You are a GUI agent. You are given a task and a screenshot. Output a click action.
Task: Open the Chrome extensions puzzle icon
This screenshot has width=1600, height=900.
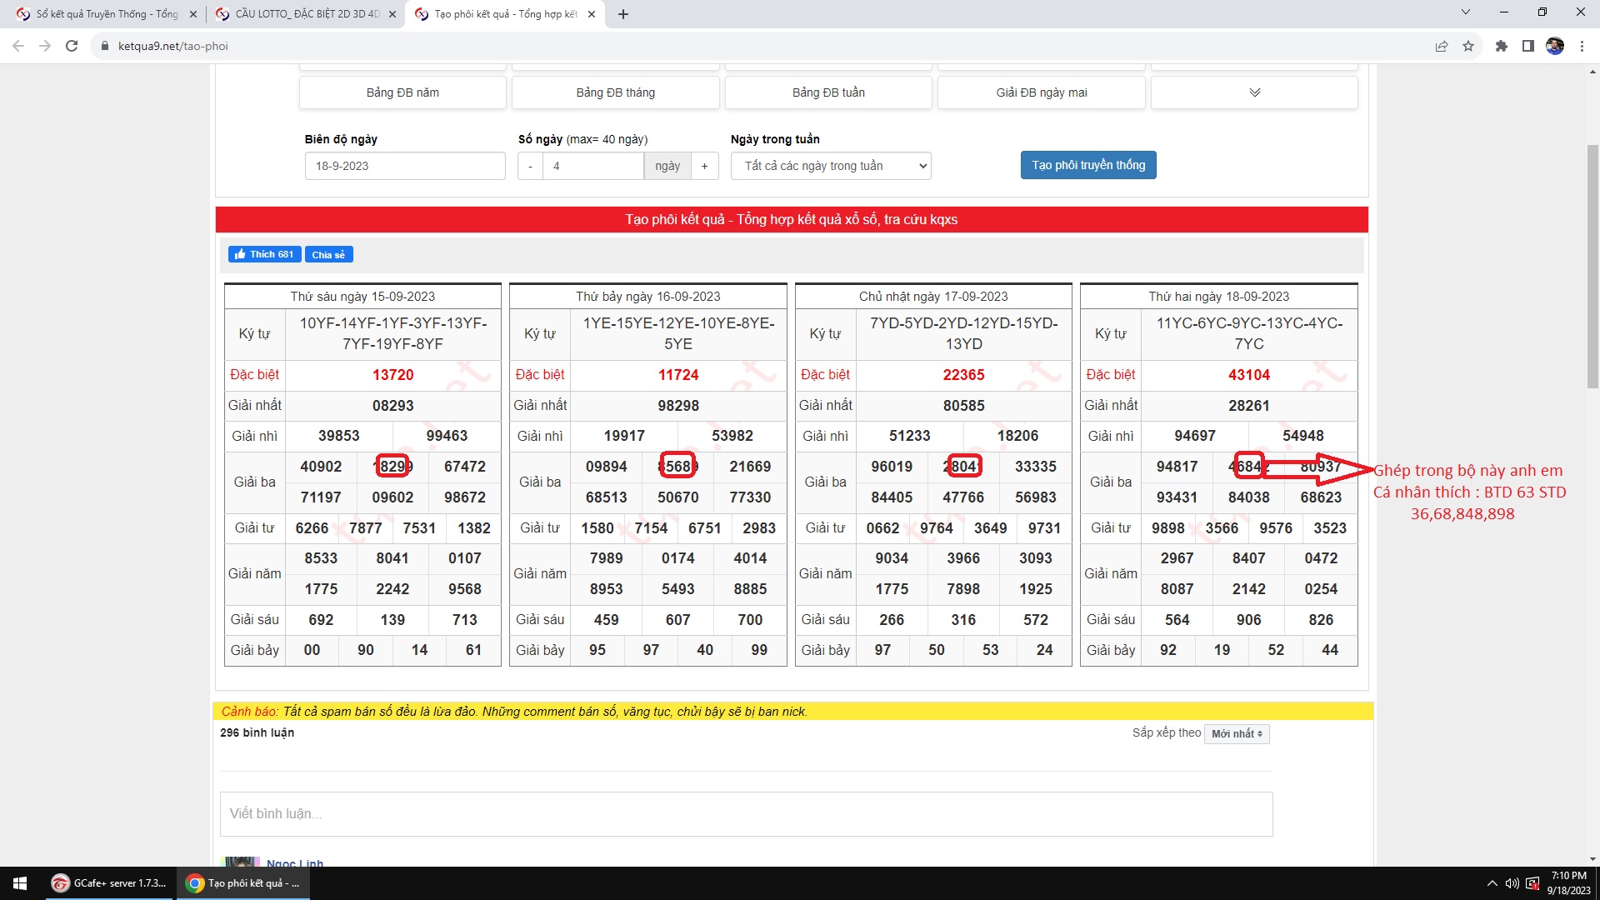1502,46
